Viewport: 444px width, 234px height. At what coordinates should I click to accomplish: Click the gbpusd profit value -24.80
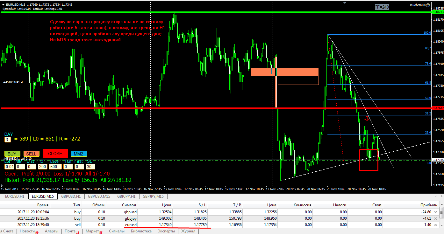[x=426, y=212]
